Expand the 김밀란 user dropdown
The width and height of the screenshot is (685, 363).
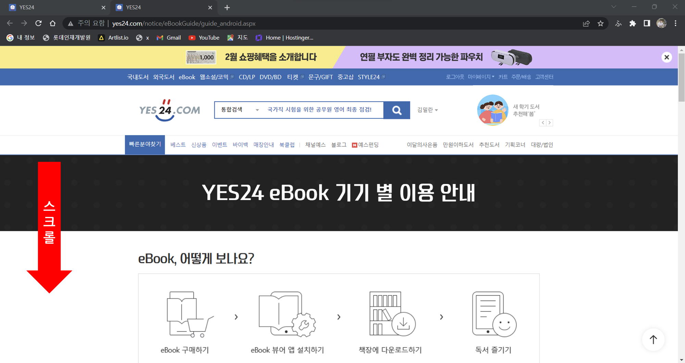[x=427, y=110]
